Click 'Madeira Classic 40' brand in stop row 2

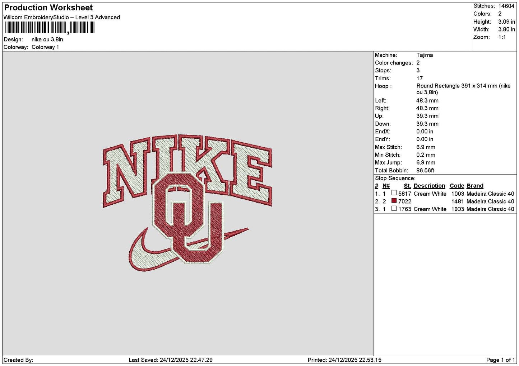pos(490,201)
